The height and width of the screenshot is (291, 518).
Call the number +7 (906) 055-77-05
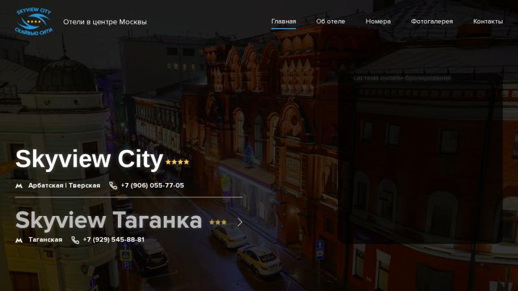pos(152,186)
